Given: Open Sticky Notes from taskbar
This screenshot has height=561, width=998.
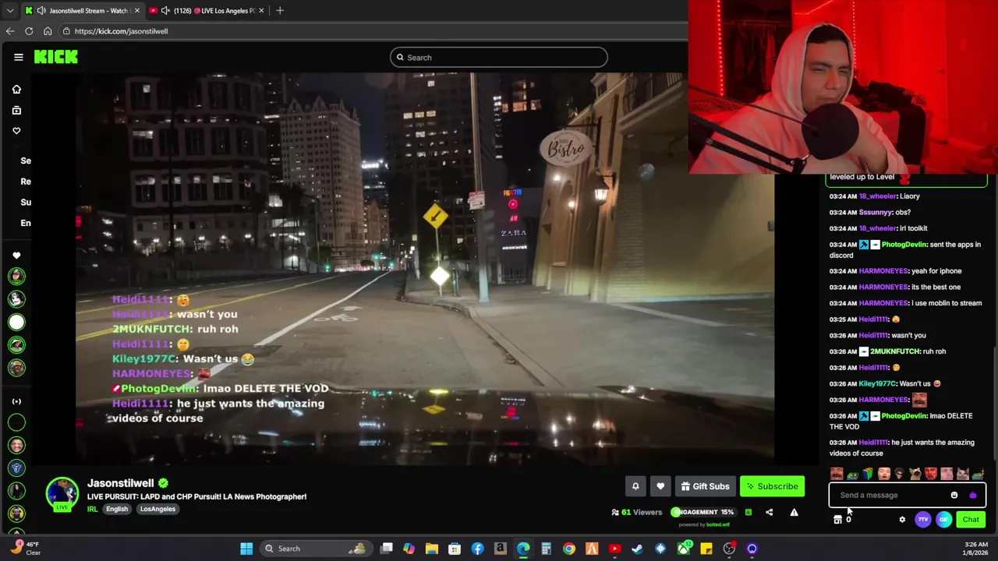Looking at the screenshot, I should coord(706,549).
